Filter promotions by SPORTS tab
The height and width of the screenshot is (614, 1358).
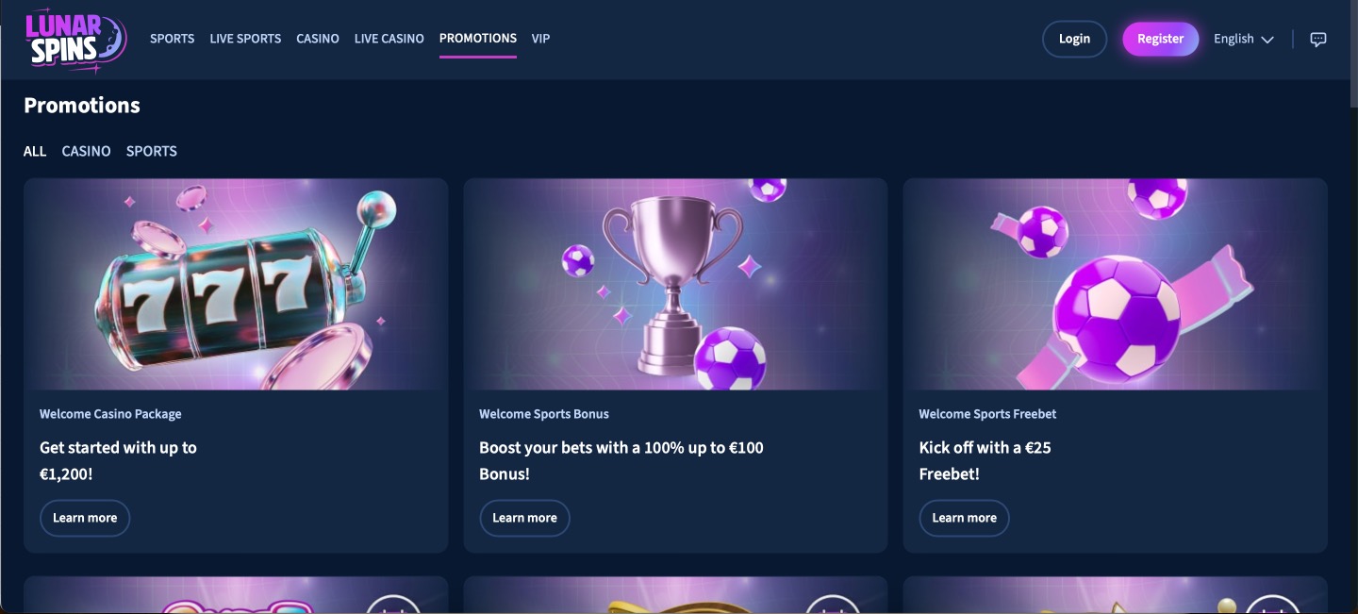[x=152, y=151]
